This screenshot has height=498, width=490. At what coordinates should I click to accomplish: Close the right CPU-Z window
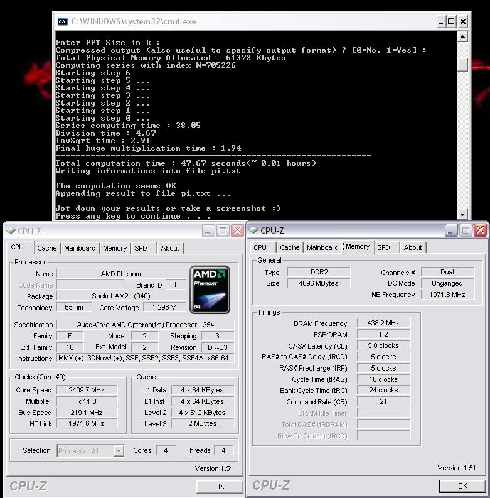pyautogui.click(x=480, y=230)
